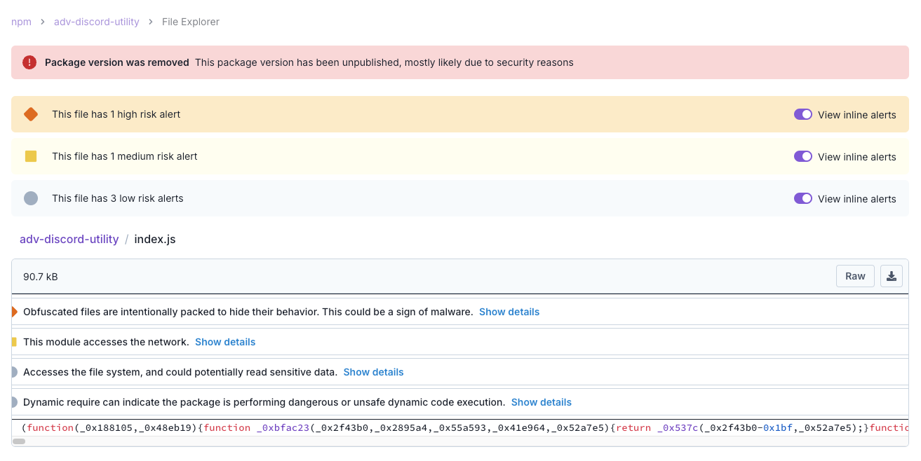Click 'This file has 1 high risk alert' text
This screenshot has height=461, width=921.
116,114
